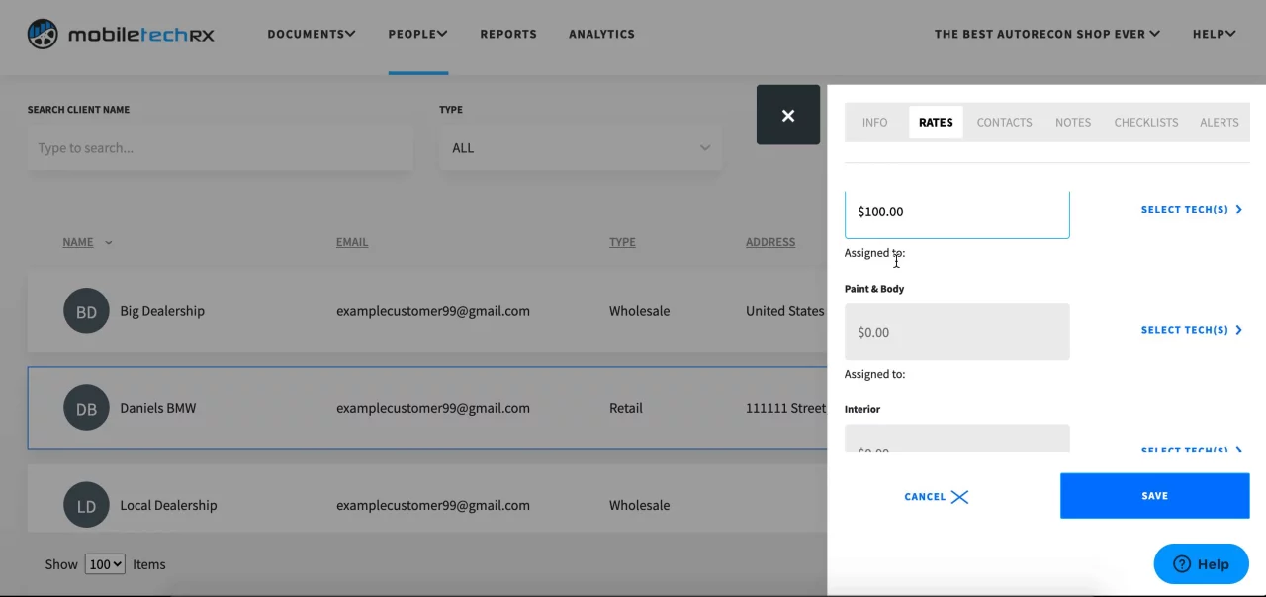Switch to the CHECKLISTS tab

[x=1145, y=122]
